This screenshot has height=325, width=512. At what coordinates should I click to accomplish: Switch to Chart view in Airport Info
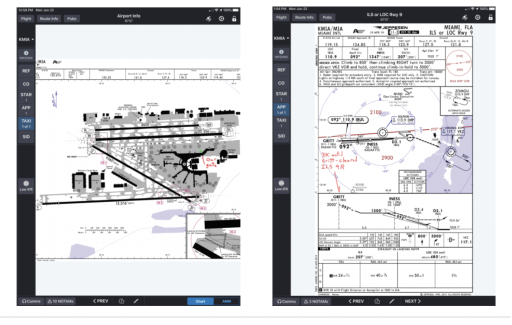click(x=200, y=301)
